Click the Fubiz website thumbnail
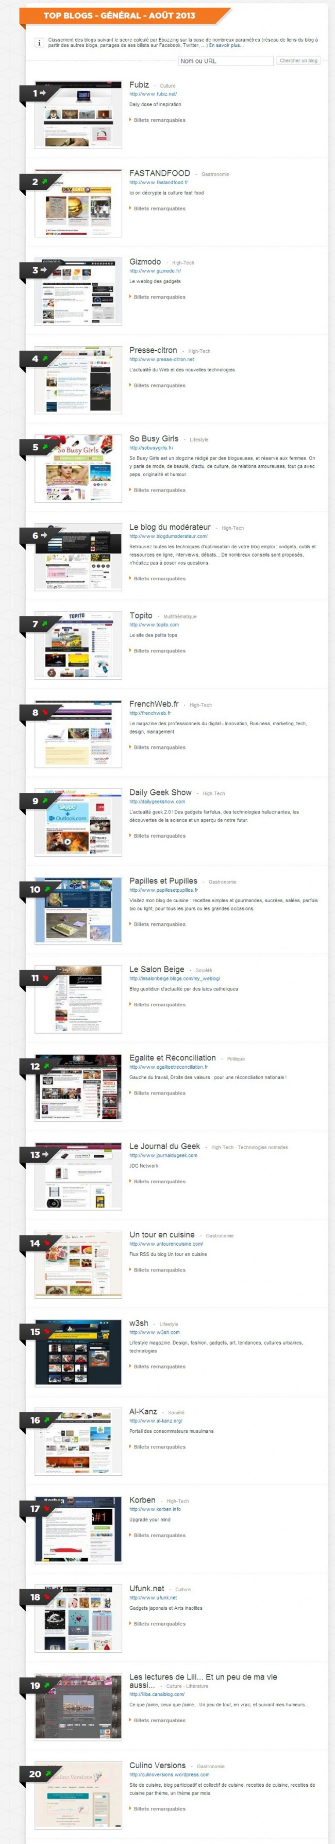The width and height of the screenshot is (335, 1844). 78,115
